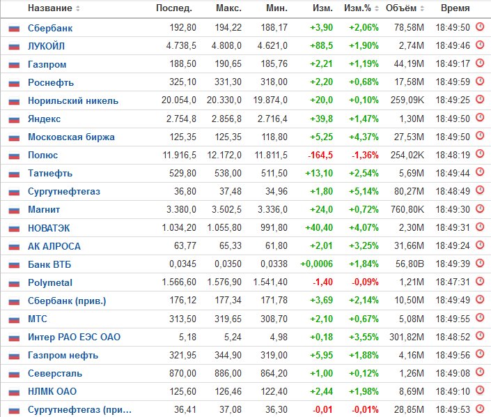491x417 pixels.
Task: Open the Сбербанк stock link
Action: [x=50, y=28]
